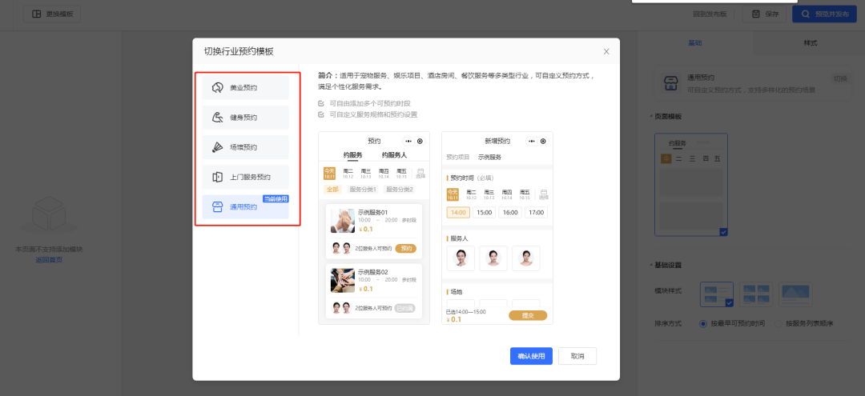This screenshot has width=865, height=396.
Task: Select the 15:00 time slot
Action: pos(485,213)
